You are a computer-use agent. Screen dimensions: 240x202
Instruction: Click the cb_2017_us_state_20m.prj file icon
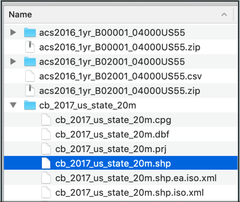pos(46,149)
